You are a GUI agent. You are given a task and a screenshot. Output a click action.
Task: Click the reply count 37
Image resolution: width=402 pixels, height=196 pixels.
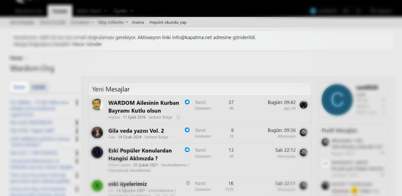click(231, 102)
